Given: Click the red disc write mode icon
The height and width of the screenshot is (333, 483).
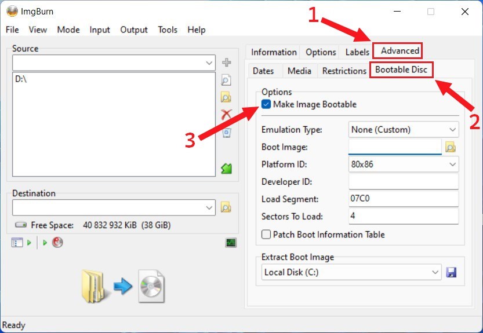Looking at the screenshot, I should point(57,243).
